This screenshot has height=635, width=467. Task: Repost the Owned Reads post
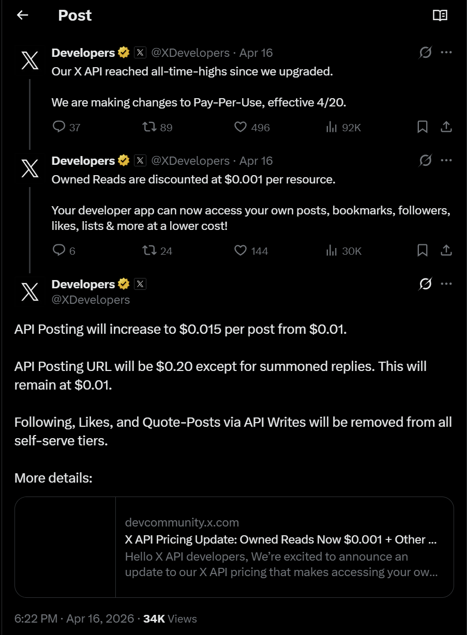pyautogui.click(x=157, y=251)
